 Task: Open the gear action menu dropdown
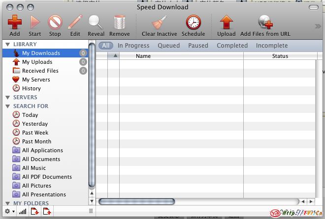pos(8,212)
